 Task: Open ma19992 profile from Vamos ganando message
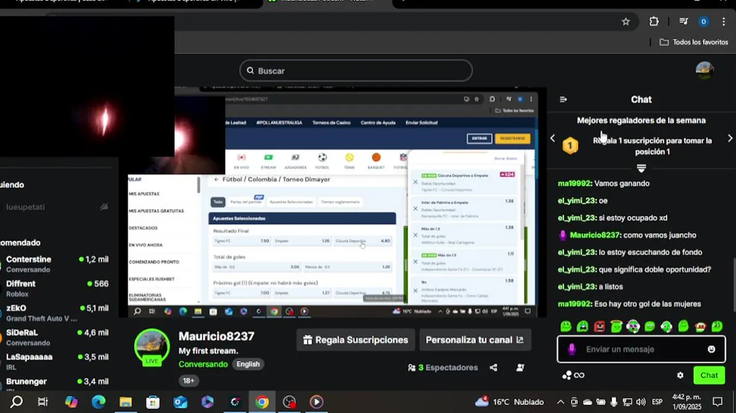pyautogui.click(x=574, y=184)
